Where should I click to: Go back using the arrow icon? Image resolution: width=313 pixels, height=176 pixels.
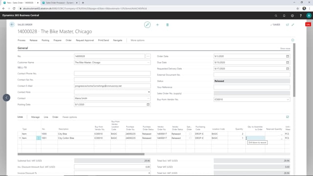click(x=12, y=24)
